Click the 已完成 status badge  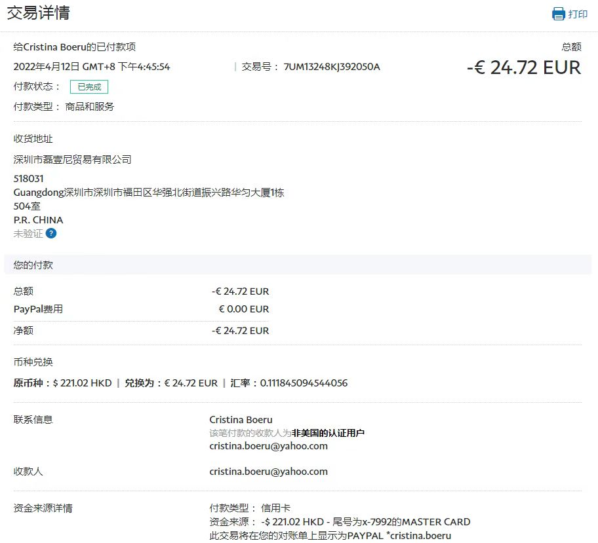89,86
